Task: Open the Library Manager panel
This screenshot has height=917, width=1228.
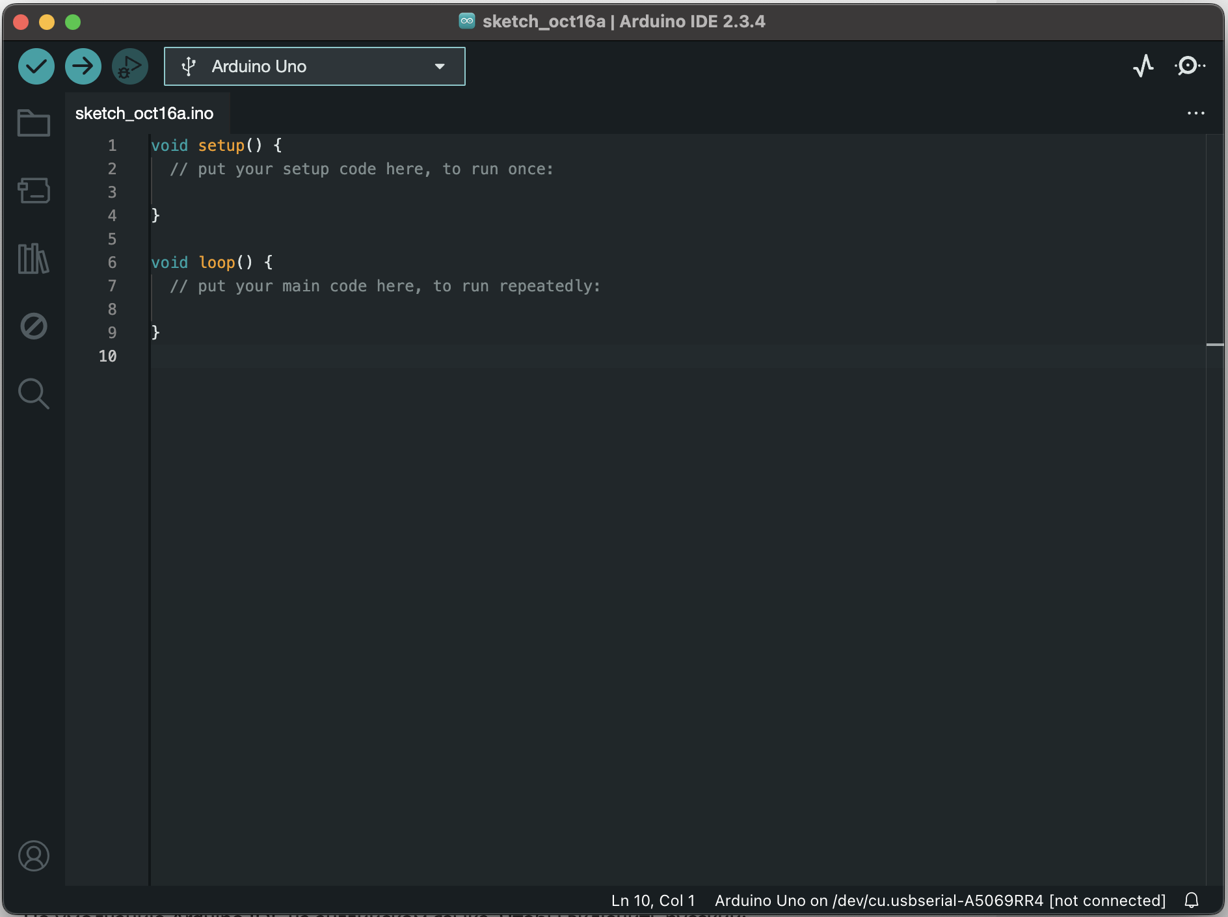Action: pyautogui.click(x=34, y=259)
